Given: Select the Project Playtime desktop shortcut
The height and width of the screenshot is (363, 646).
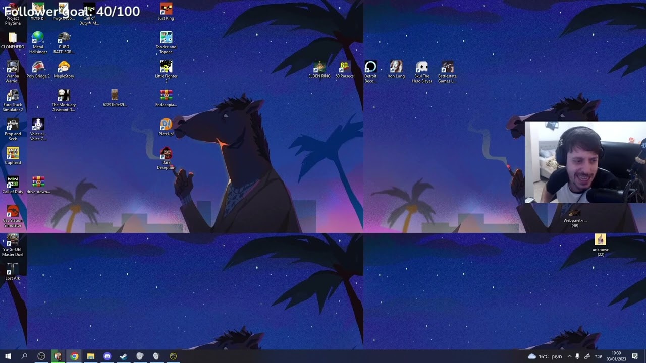Looking at the screenshot, I should 13,14.
